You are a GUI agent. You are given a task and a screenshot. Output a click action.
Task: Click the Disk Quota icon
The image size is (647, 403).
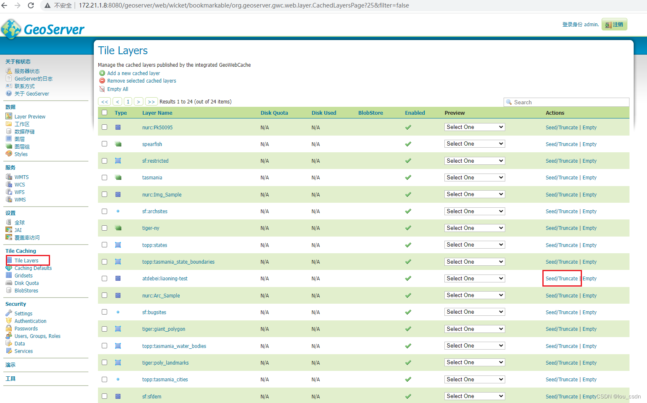coord(9,282)
